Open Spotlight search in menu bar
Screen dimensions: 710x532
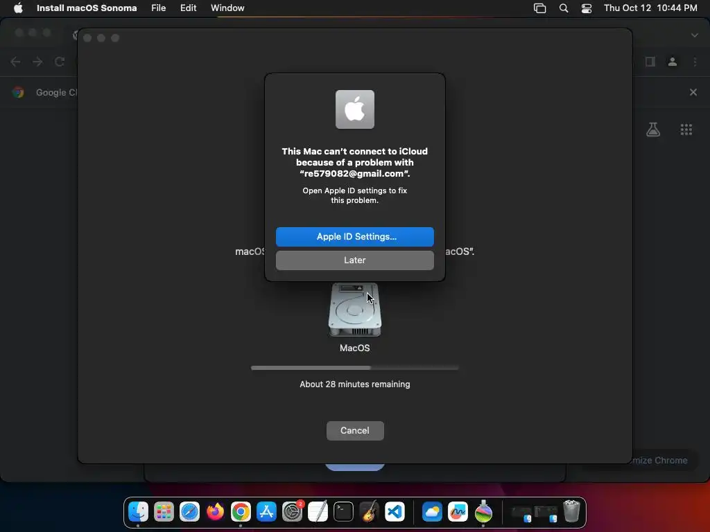click(564, 8)
